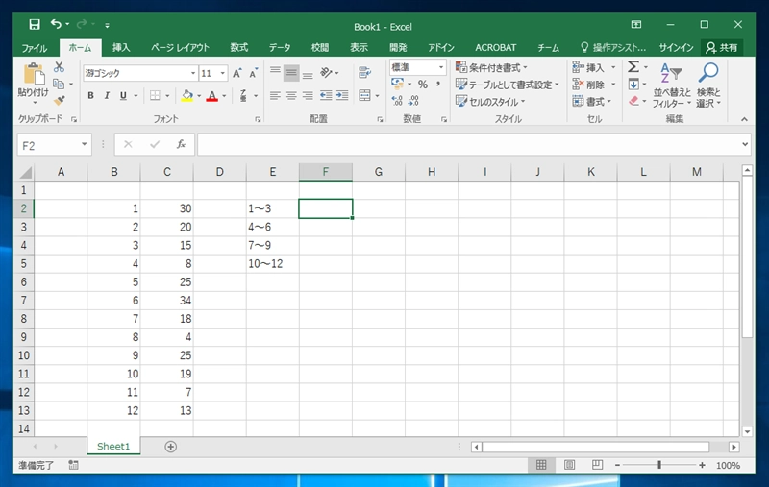Image resolution: width=769 pixels, height=487 pixels.
Task: Open the 挿入 ribbon tab
Action: 121,47
